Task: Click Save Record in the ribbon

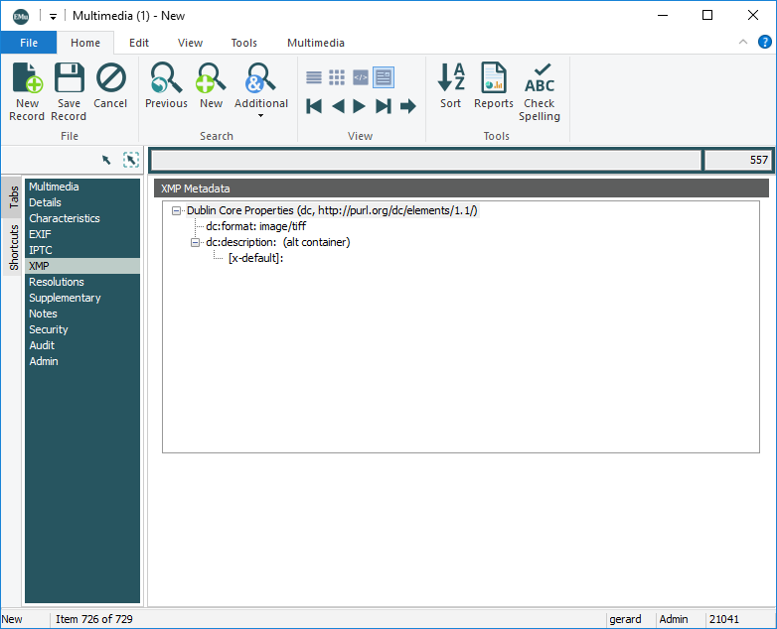Action: pos(69,91)
